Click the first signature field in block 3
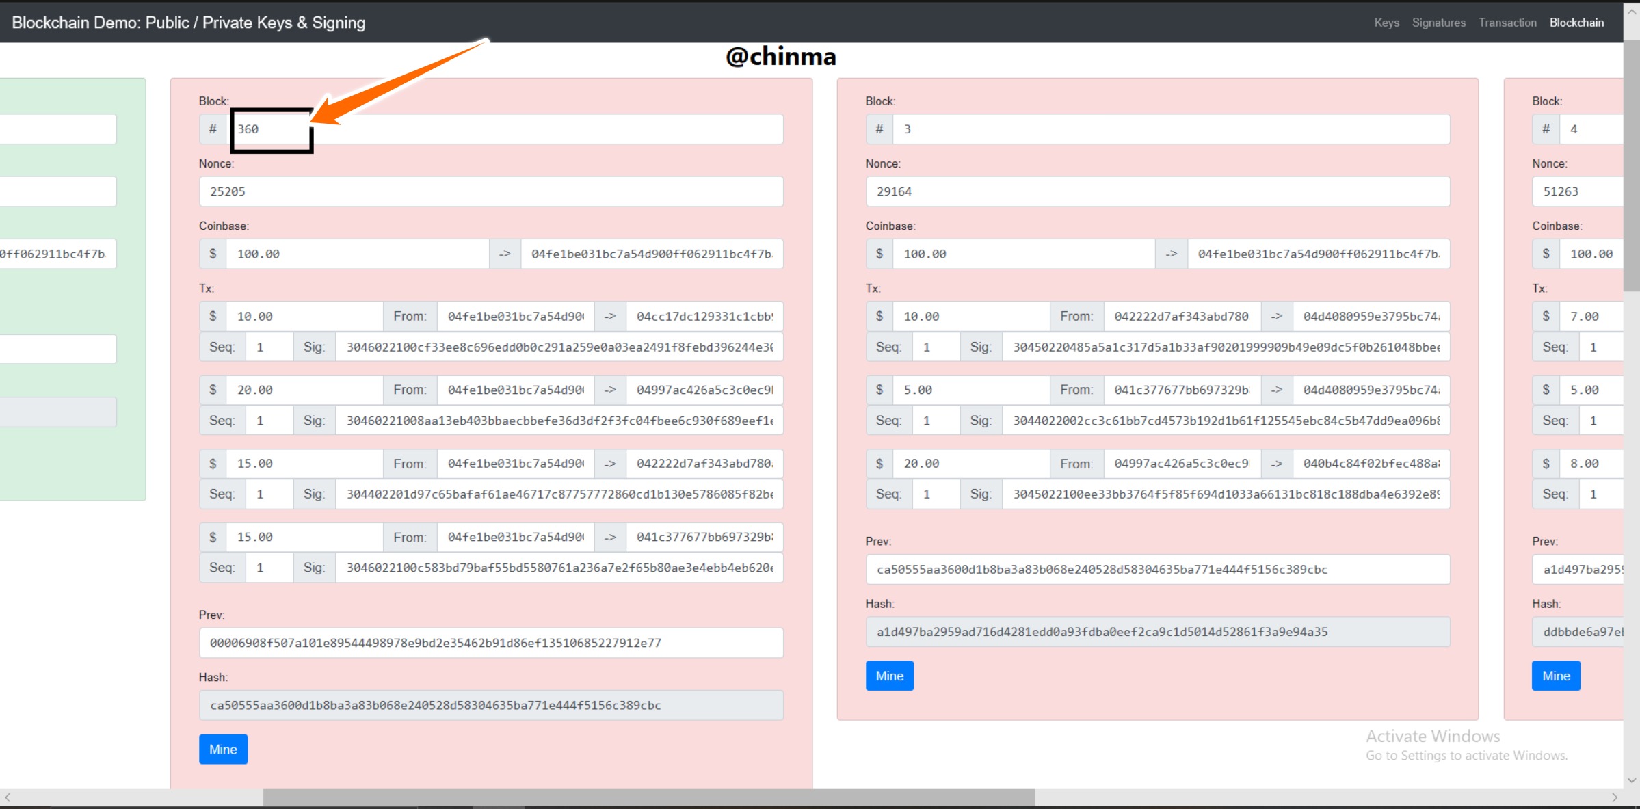 click(x=1226, y=347)
